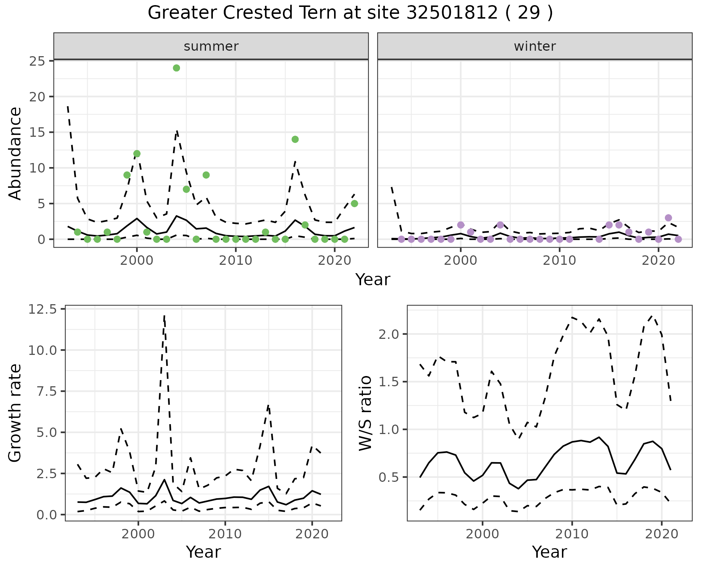Viewport: 701px width, 569px height.
Task: Click the W/S ratio y-axis label
Action: pos(365,413)
